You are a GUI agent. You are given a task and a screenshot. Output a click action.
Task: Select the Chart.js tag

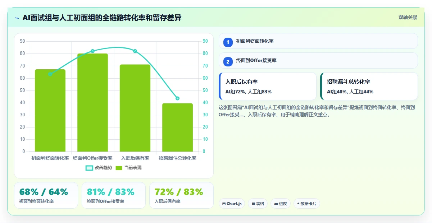pos(232,204)
